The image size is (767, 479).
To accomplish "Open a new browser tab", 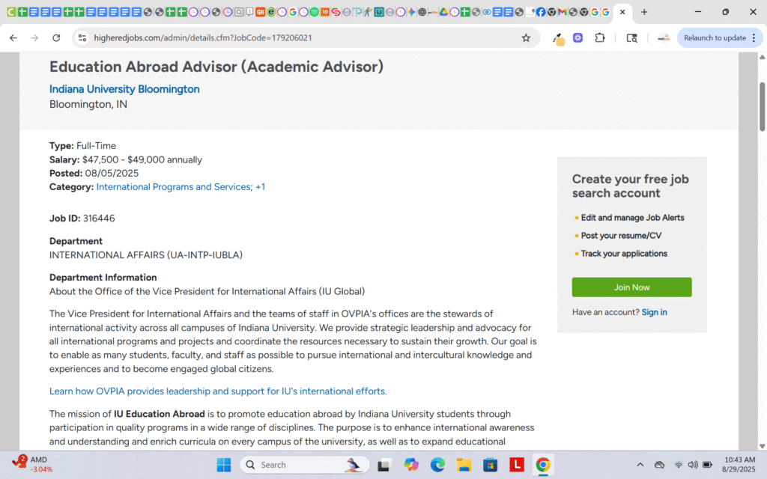I will click(644, 12).
